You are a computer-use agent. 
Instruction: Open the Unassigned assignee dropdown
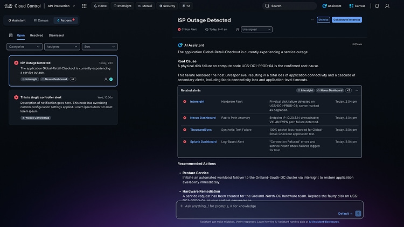point(256,30)
